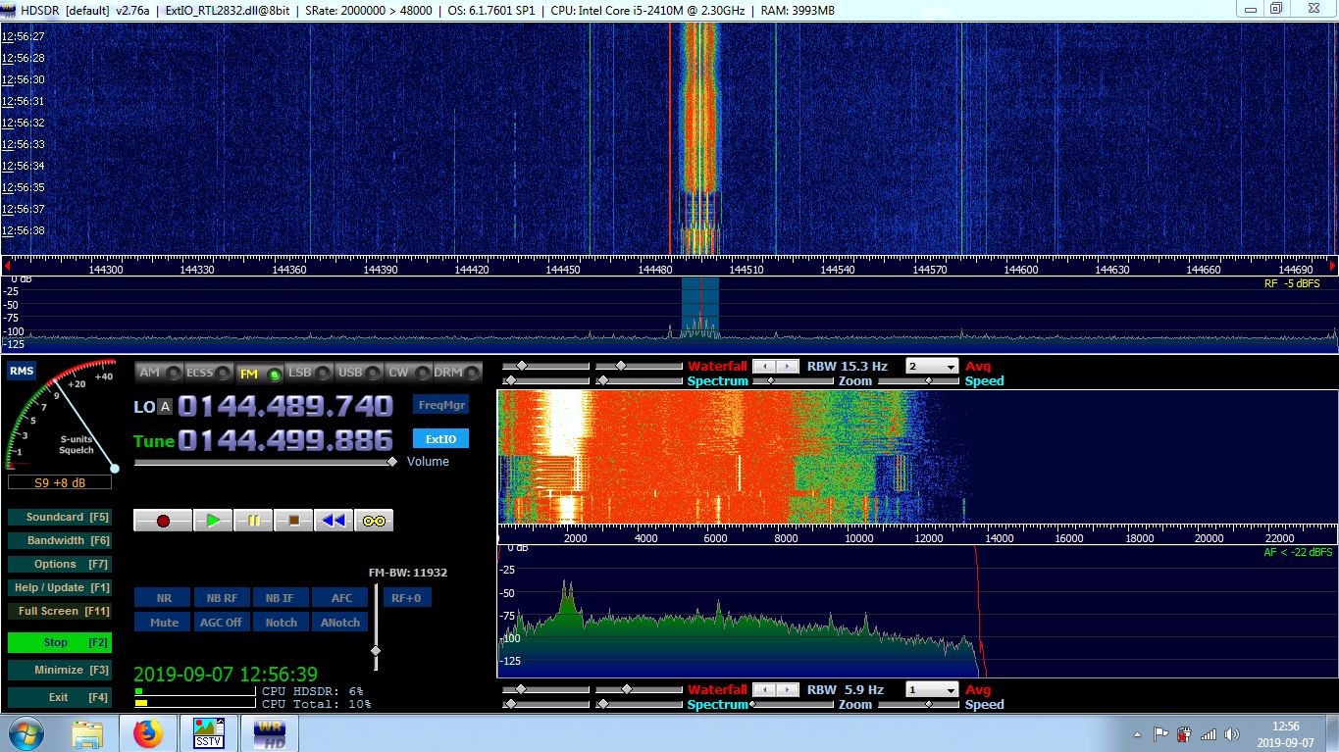This screenshot has height=752, width=1339.
Task: Toggle the NB RF noise blanker
Action: coord(222,598)
